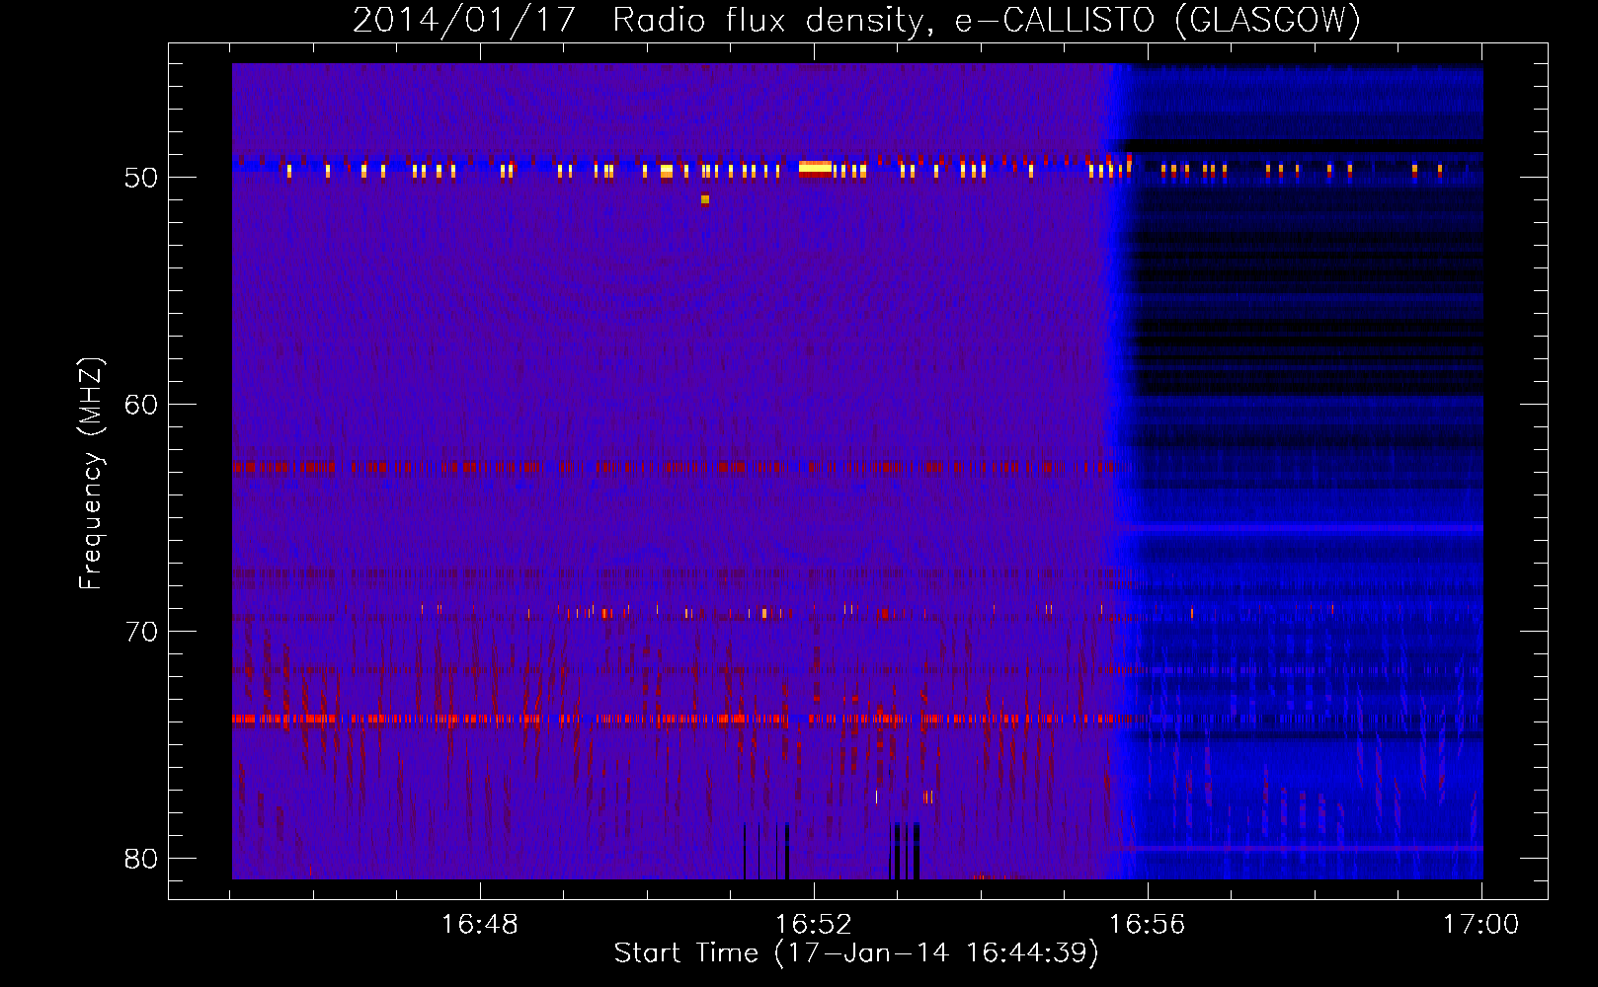Click the 80 frequency tick label
Viewport: 1598px width, 987px height.
[141, 859]
